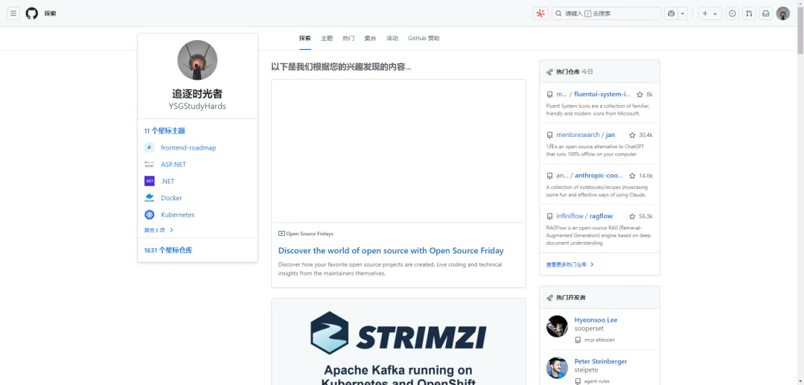Viewport: 804px width, 385px height.
Task: Focus the search input field
Action: click(606, 14)
